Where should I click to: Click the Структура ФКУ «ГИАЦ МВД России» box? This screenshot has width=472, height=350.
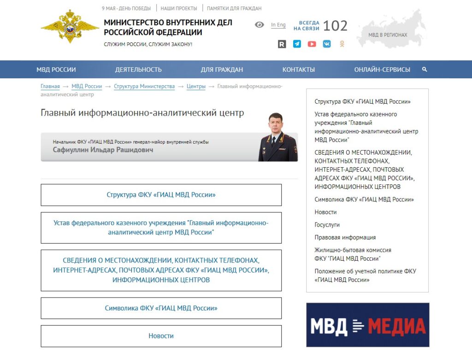coord(161,195)
